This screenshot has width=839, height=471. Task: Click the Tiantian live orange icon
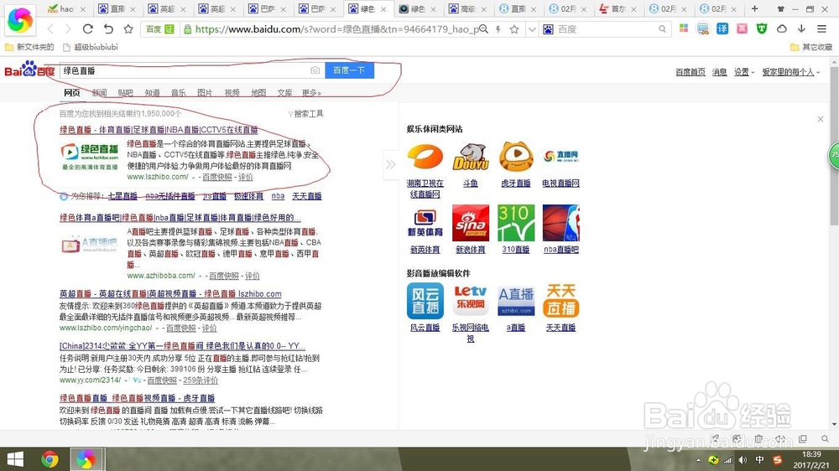[x=560, y=301]
